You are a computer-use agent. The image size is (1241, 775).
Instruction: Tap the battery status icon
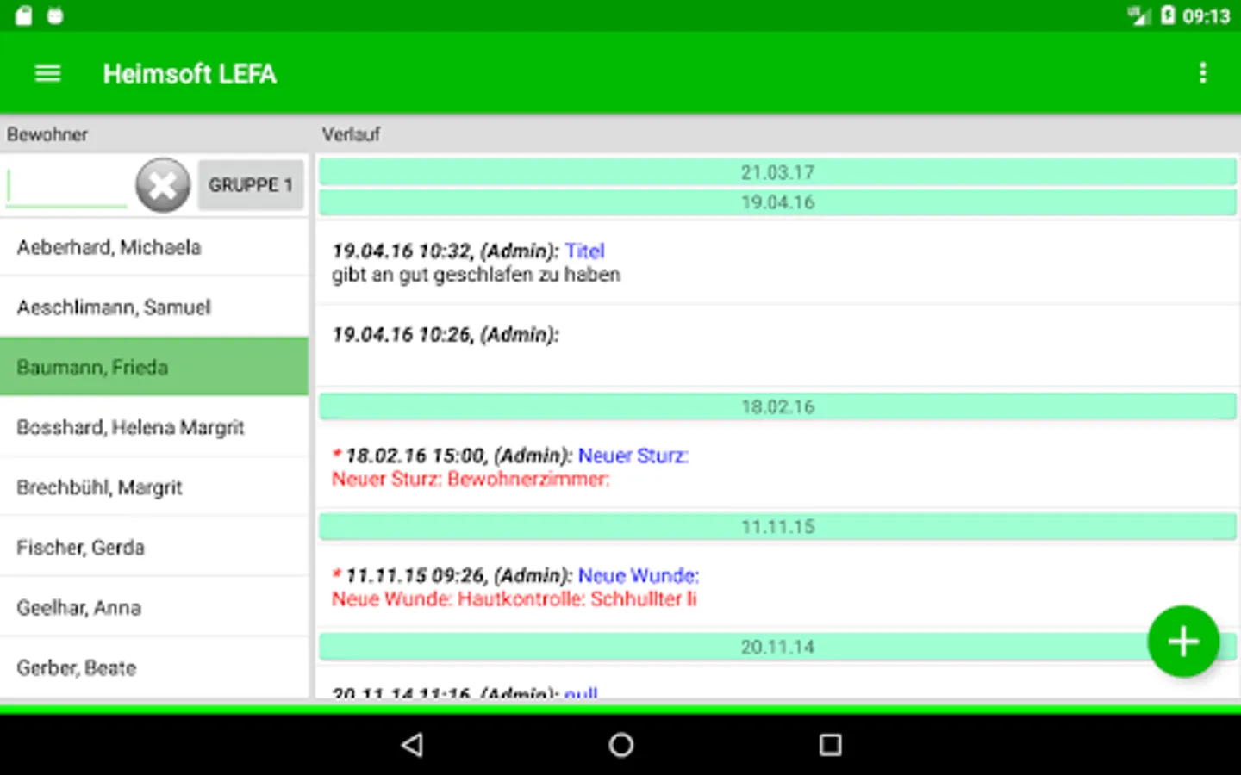(1168, 15)
